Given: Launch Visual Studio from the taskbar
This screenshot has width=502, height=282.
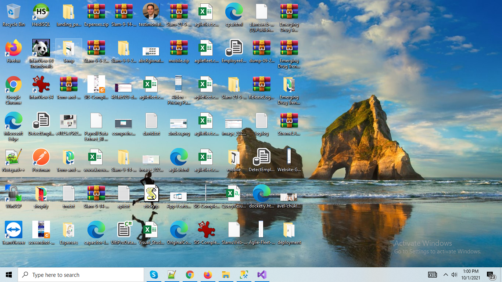Looking at the screenshot, I should (262, 275).
